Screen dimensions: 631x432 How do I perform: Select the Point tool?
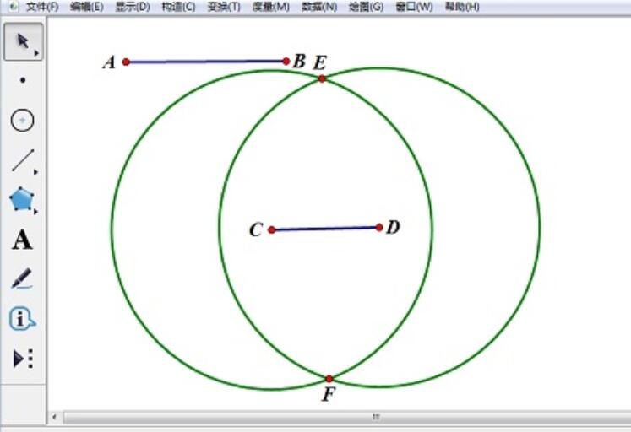pyautogui.click(x=23, y=80)
